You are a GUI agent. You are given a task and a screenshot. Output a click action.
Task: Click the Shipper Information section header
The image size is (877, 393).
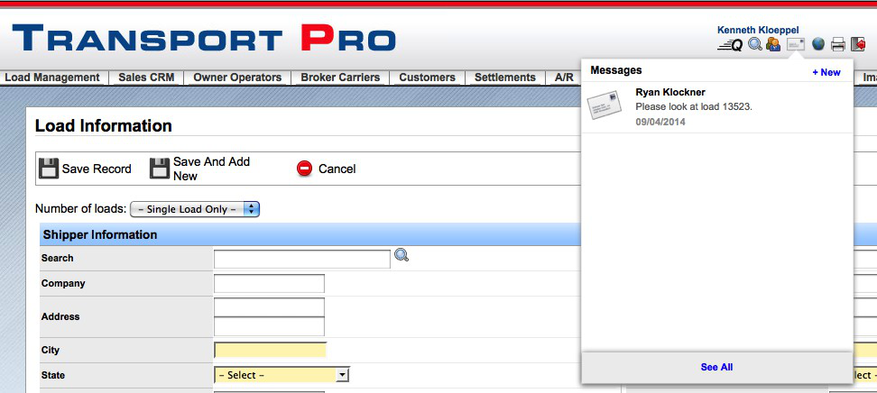(x=100, y=234)
